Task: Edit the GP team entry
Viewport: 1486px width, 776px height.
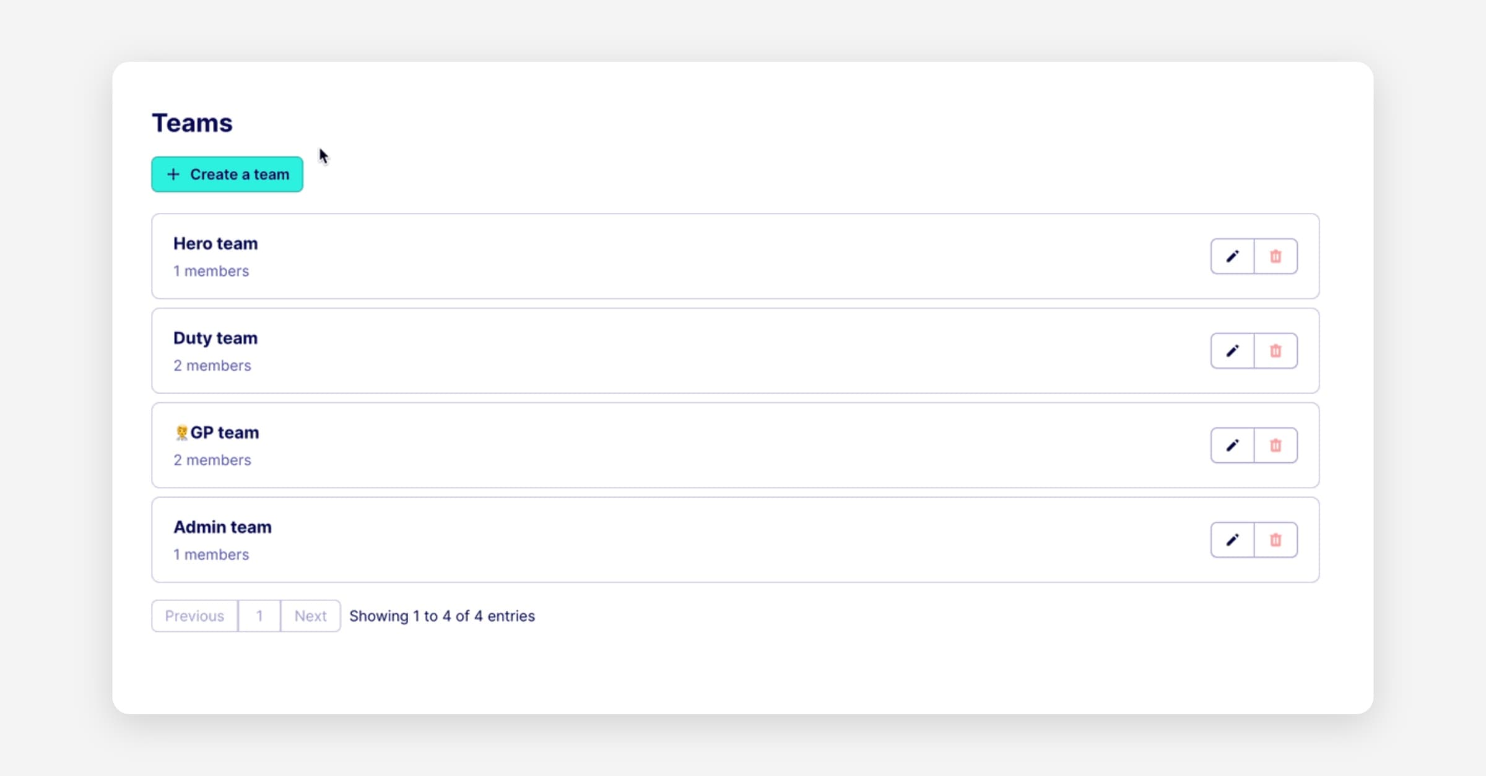Action: tap(1232, 446)
